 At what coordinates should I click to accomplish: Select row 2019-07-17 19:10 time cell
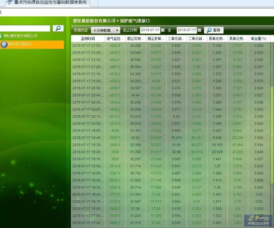pyautogui.click(x=88, y=159)
